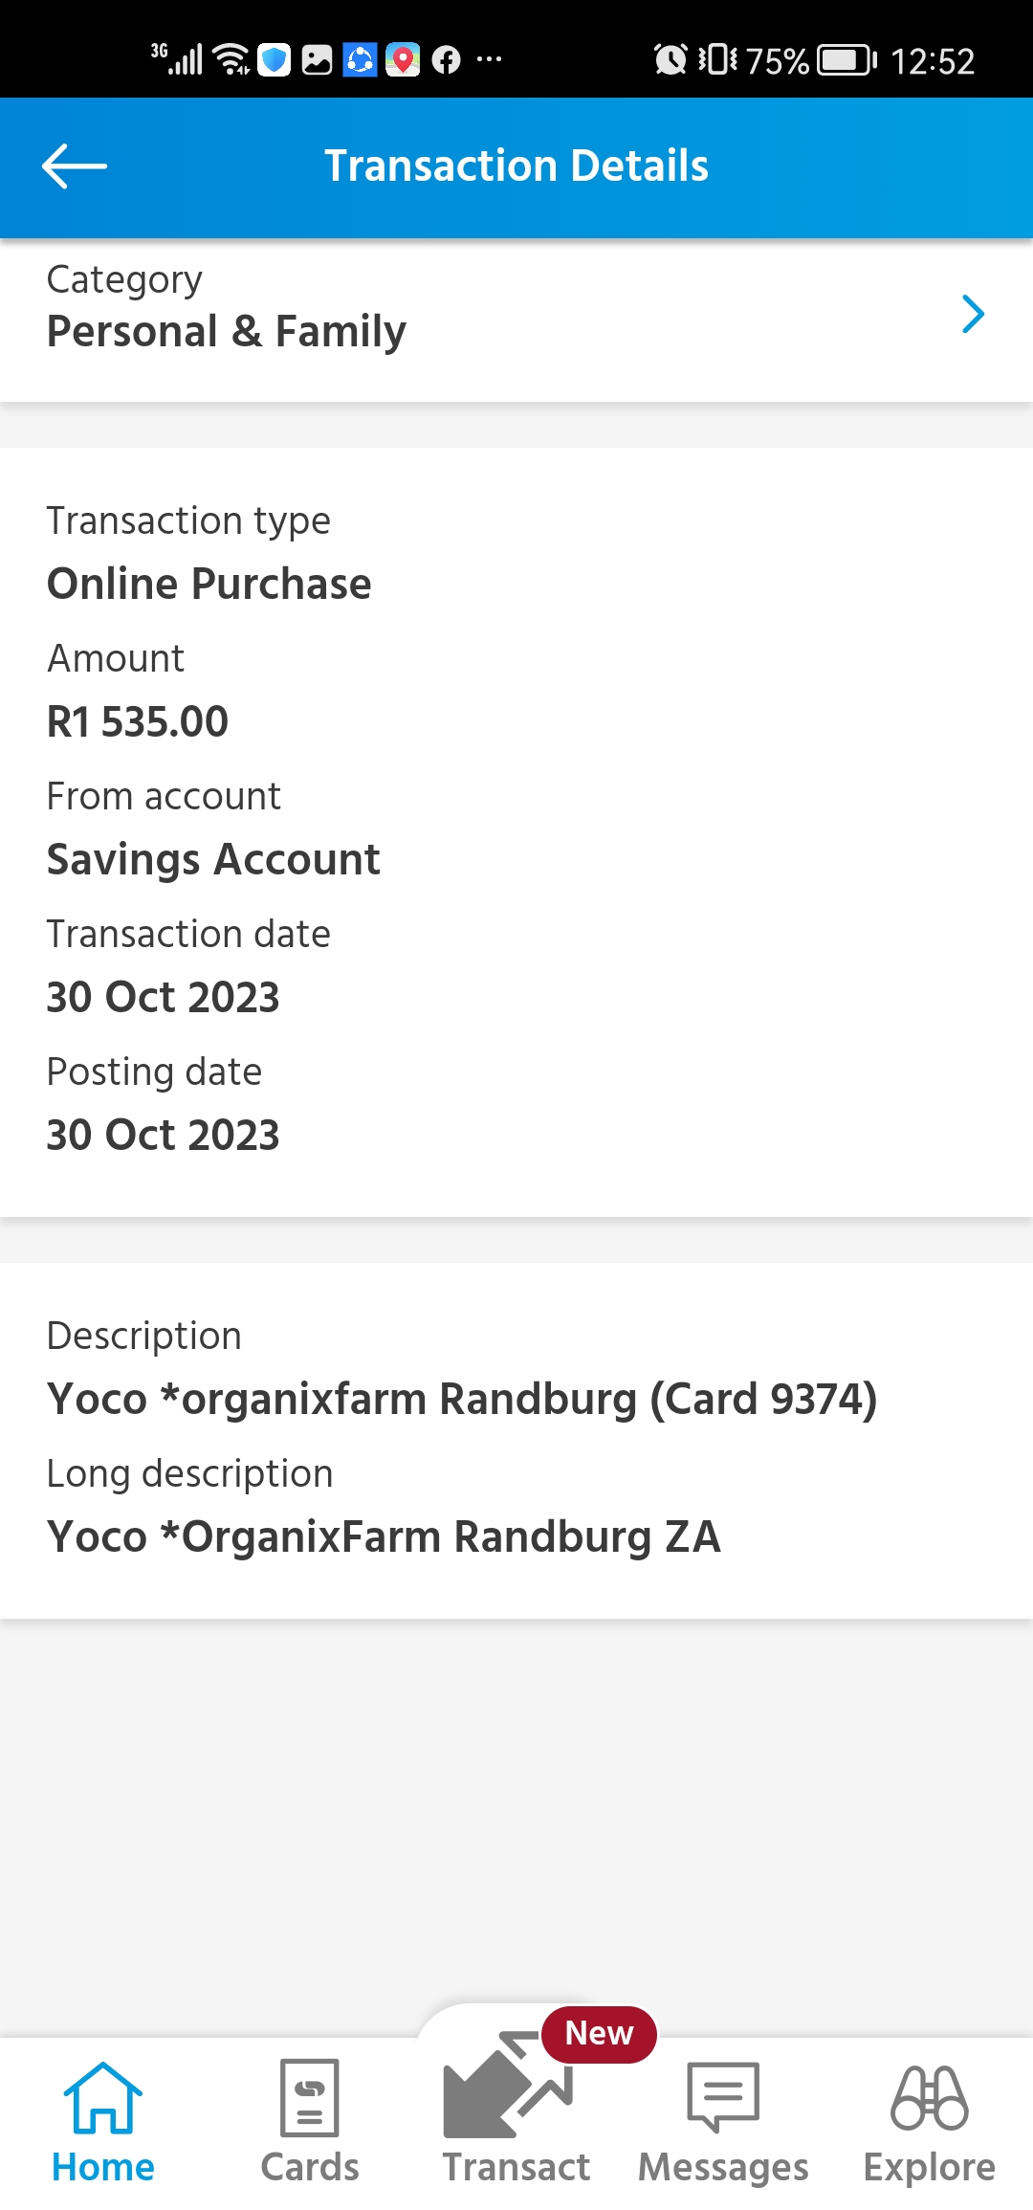
Task: Open the Cards tab icon
Action: click(309, 2097)
